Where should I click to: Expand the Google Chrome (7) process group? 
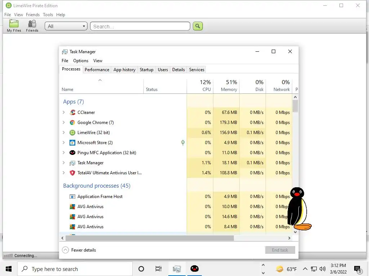pos(63,123)
